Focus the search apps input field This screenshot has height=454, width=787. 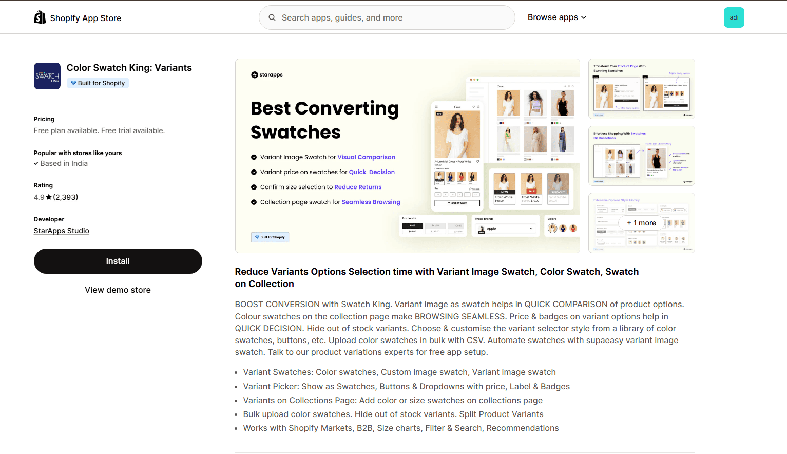click(x=387, y=17)
